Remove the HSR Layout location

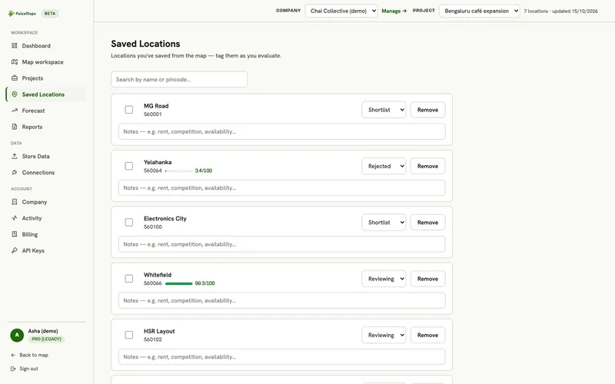(x=427, y=335)
